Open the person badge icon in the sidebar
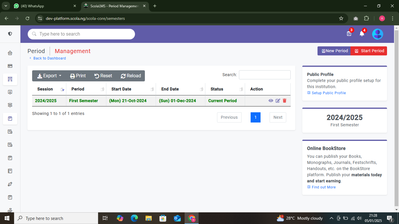399x224 pixels. click(x=10, y=92)
